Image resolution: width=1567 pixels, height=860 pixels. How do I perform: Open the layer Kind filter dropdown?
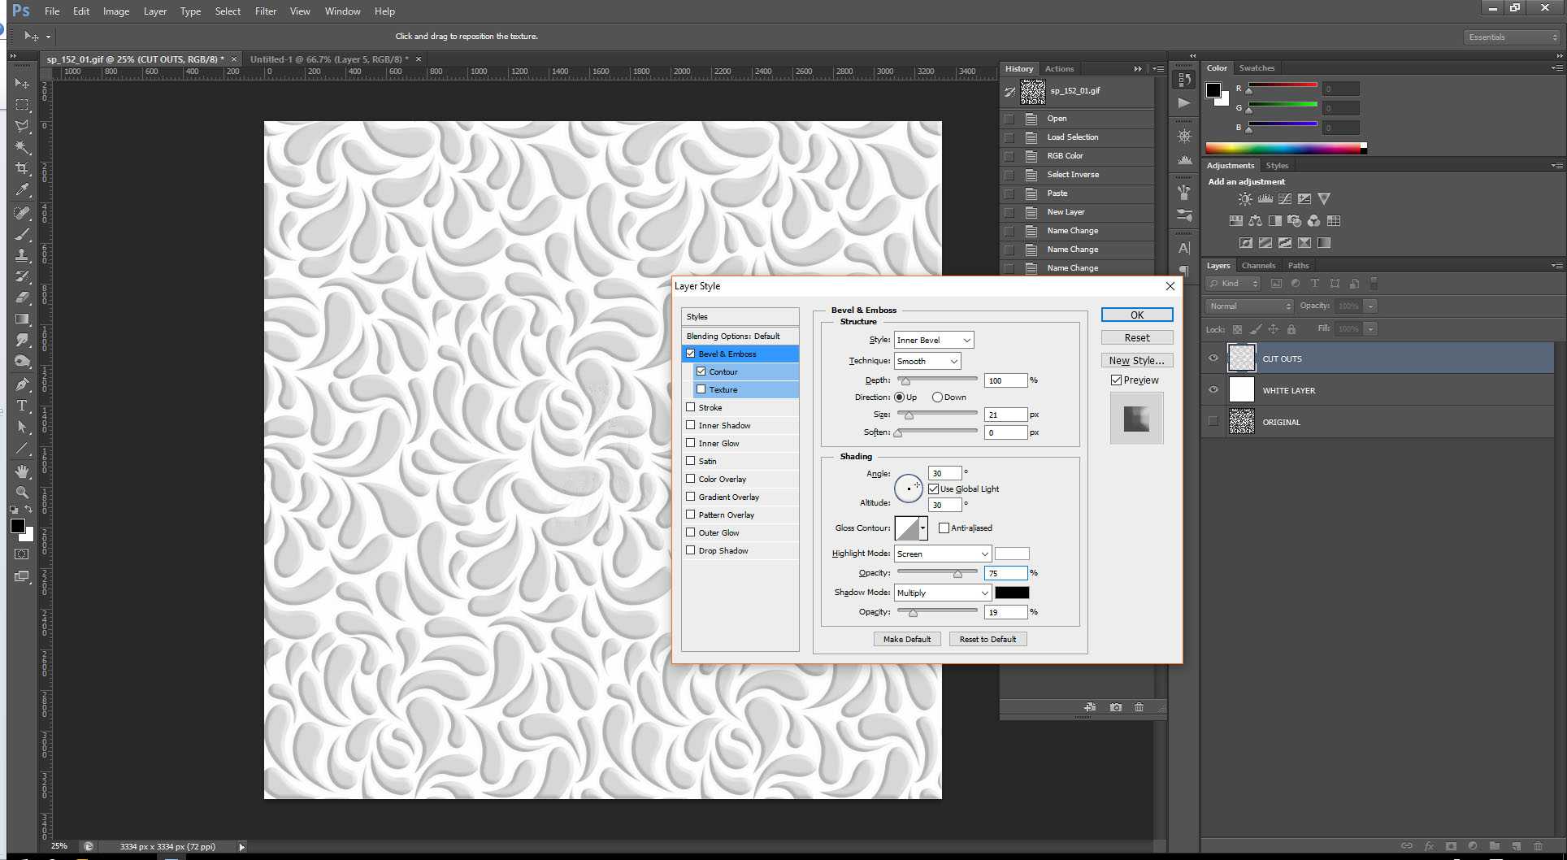(x=1233, y=284)
